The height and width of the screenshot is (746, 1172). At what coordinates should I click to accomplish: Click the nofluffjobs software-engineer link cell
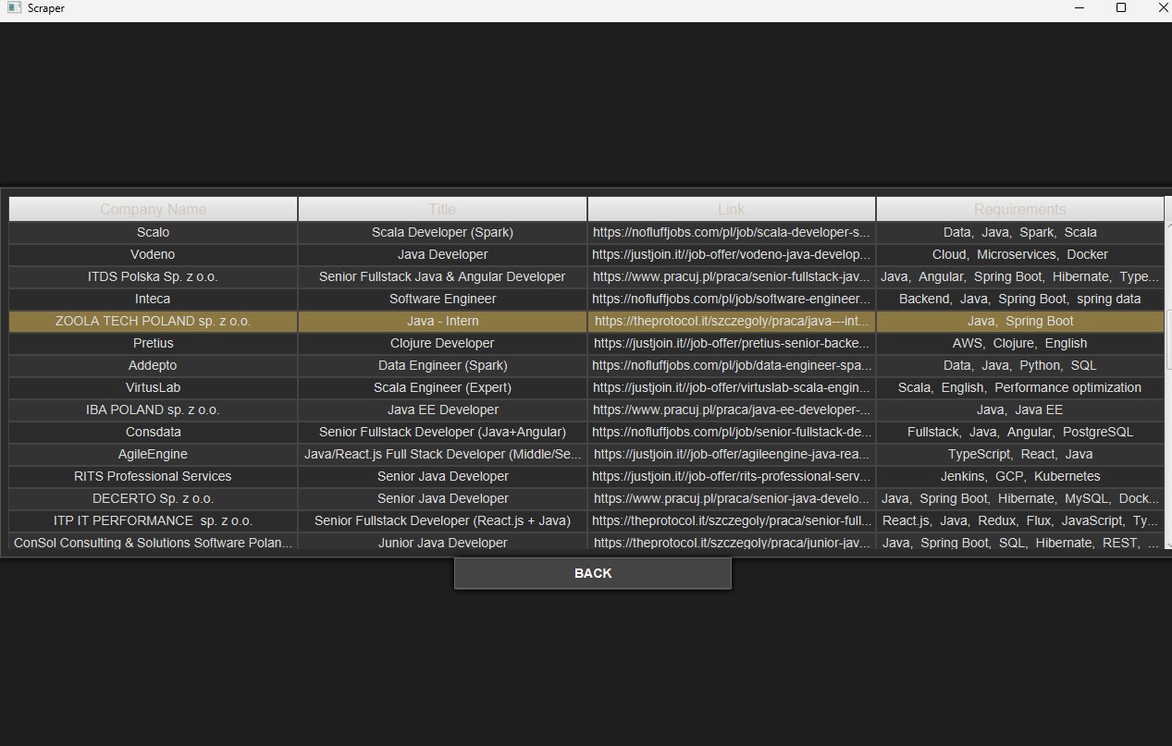click(x=732, y=299)
